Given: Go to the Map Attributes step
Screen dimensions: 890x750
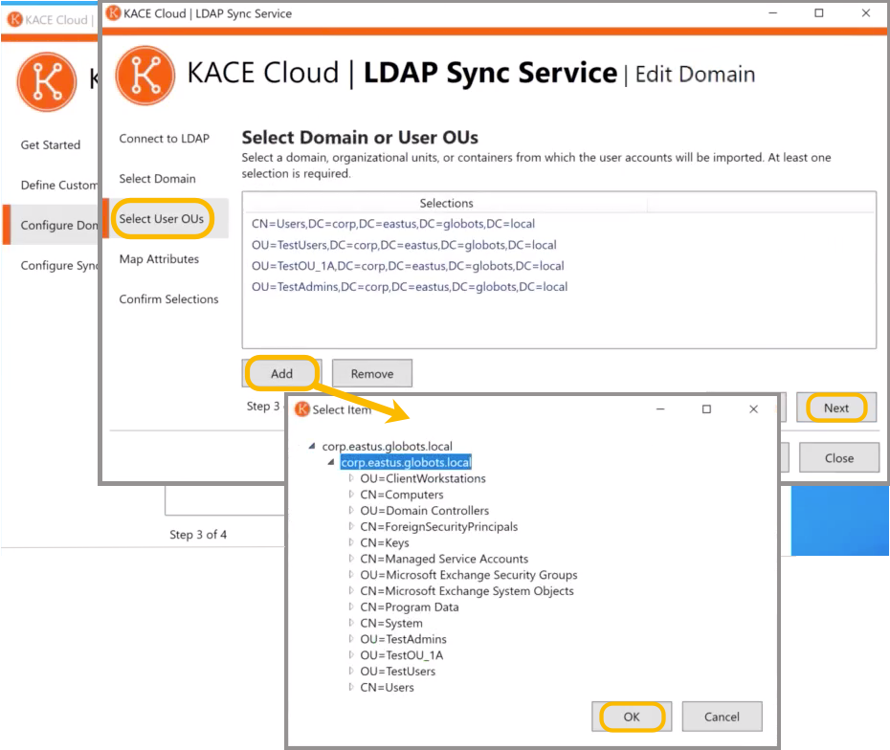Looking at the screenshot, I should point(159,259).
